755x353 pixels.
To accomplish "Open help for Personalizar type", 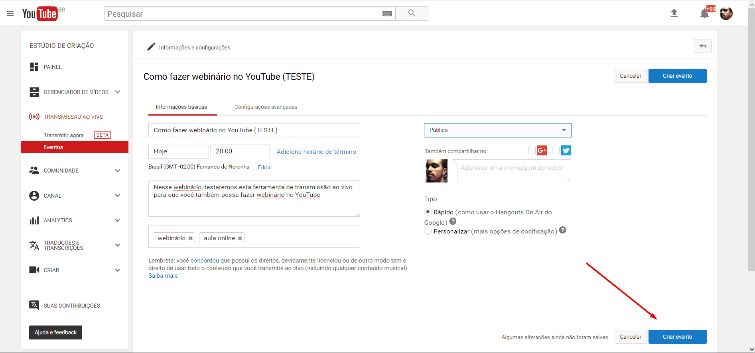I will pos(562,230).
